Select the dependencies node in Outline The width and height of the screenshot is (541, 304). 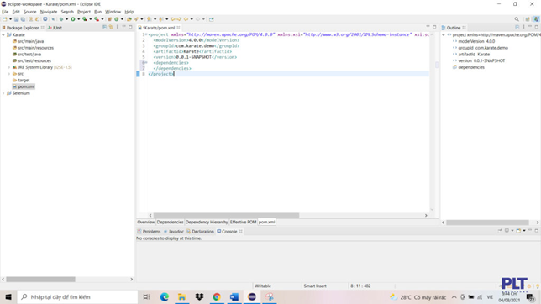471,67
